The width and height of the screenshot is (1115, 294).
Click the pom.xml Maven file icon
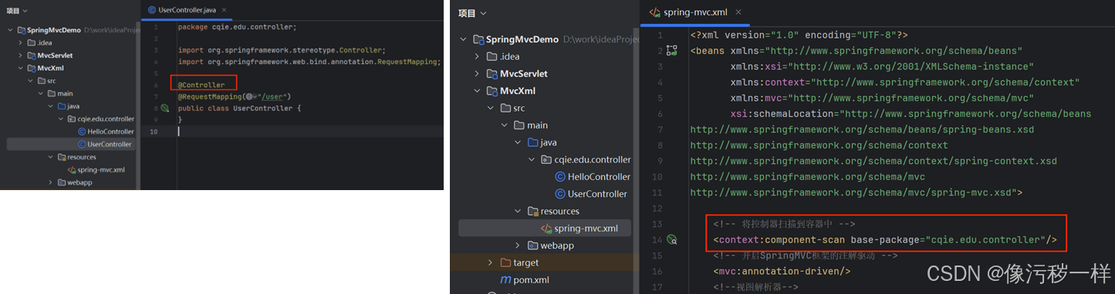click(506, 280)
